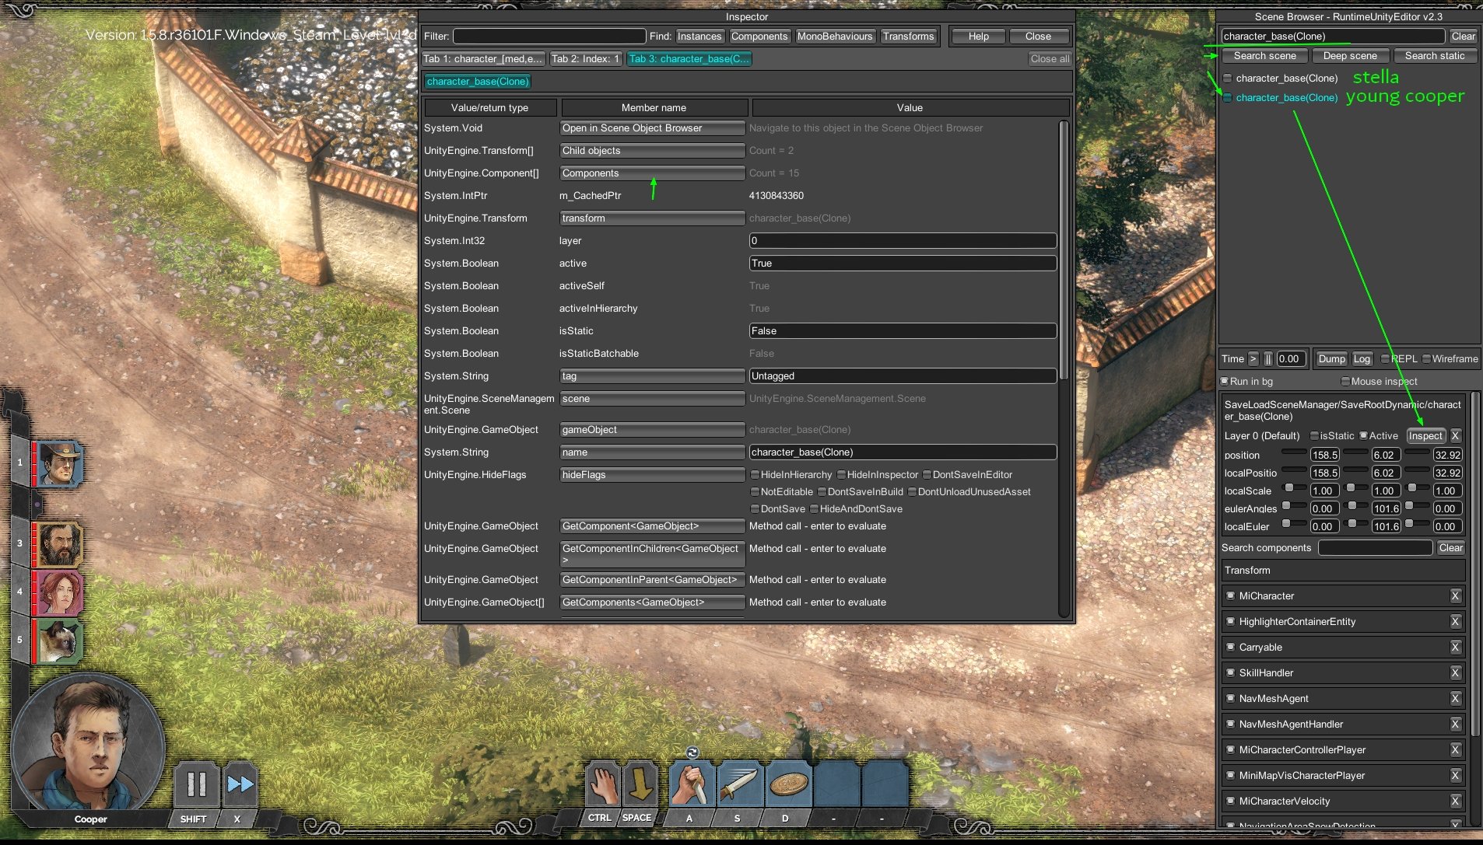Remove MiCharacter component with its X
This screenshot has height=845, width=1483.
pos(1455,596)
